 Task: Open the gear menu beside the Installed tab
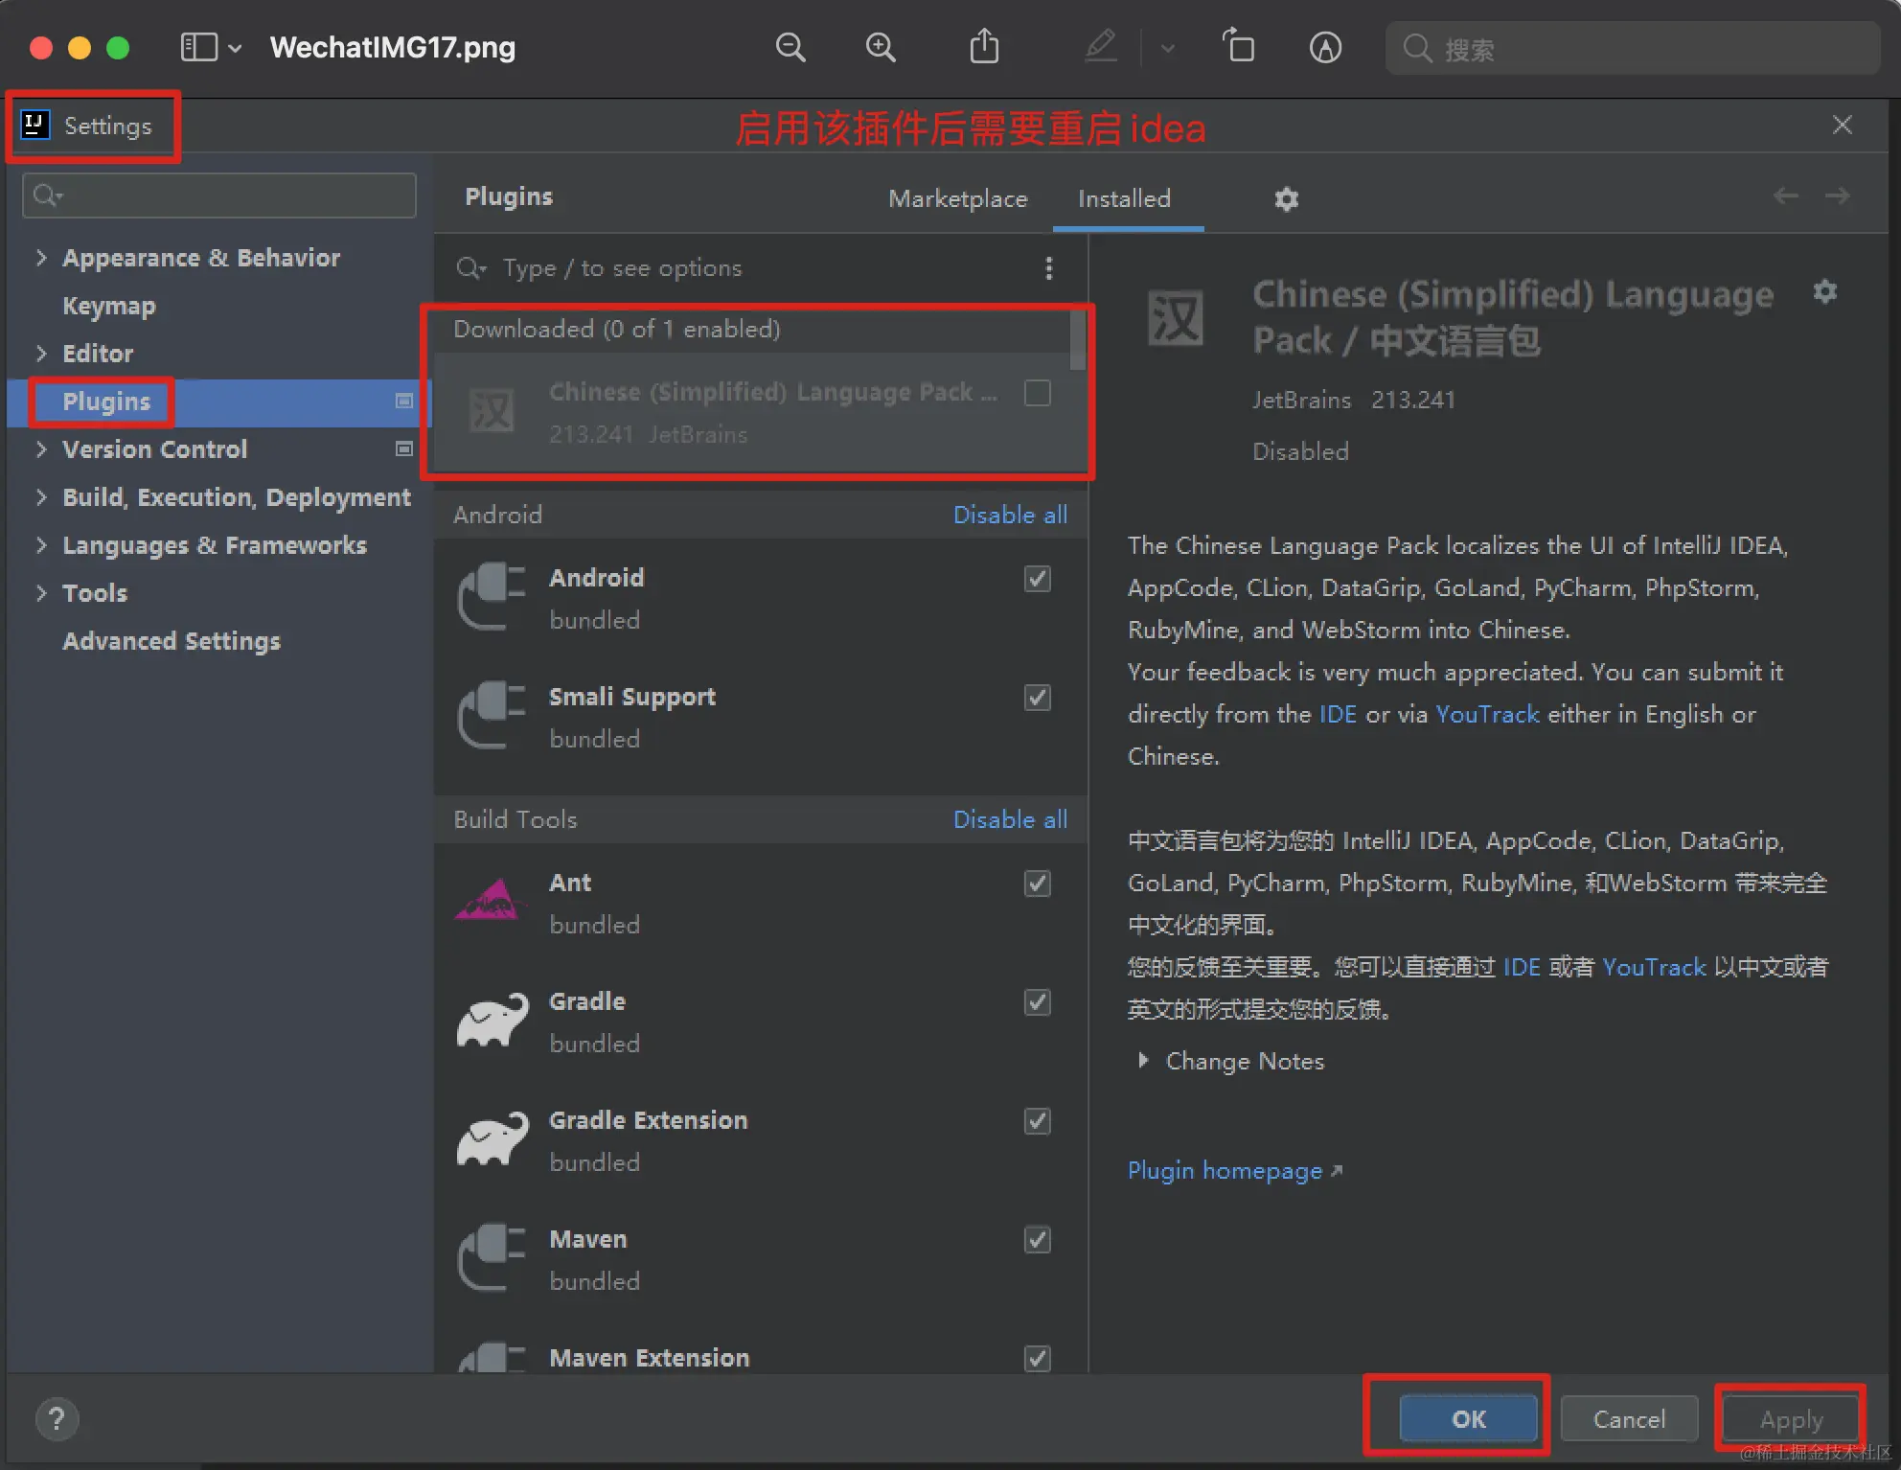pos(1286,199)
